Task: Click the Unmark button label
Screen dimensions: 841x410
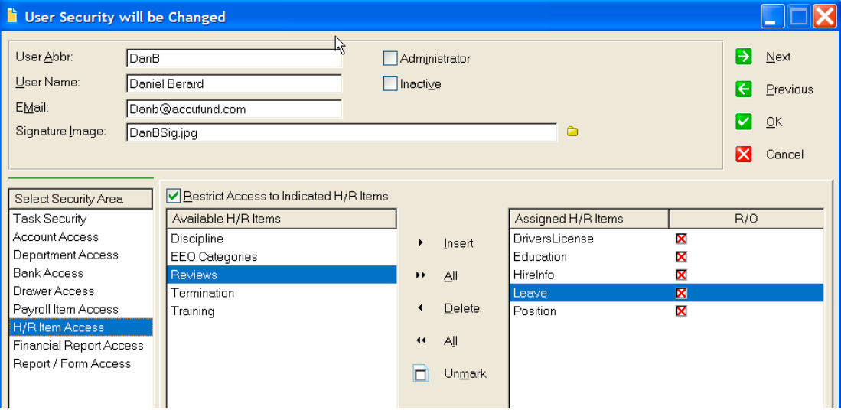Action: point(465,373)
